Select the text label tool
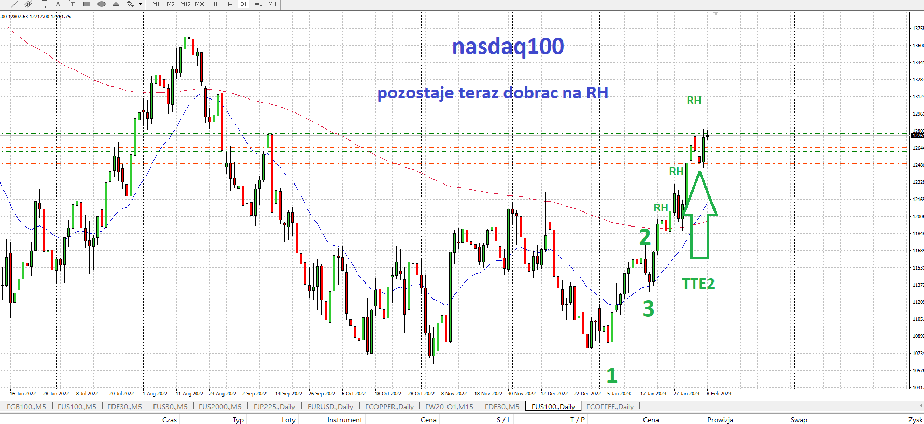924x424 pixels. click(73, 4)
